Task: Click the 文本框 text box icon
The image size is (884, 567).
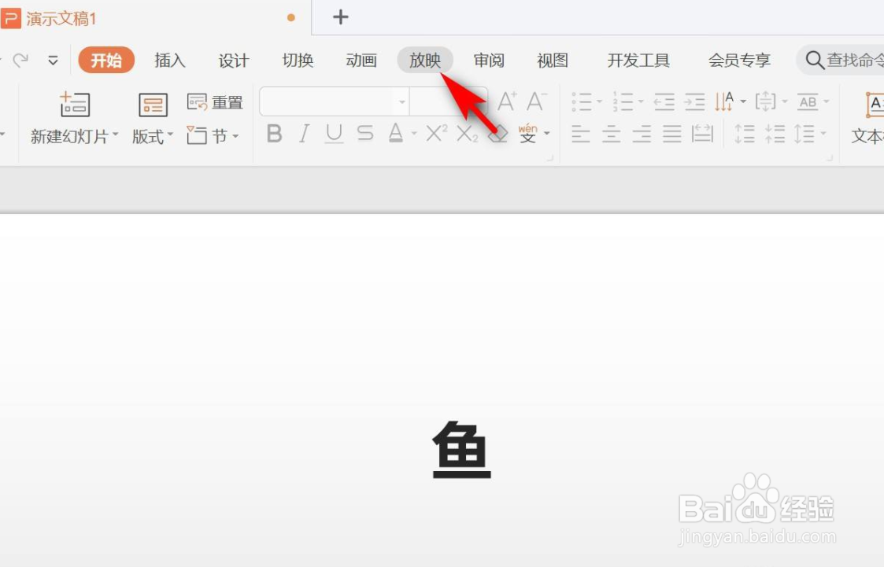Action: click(875, 105)
